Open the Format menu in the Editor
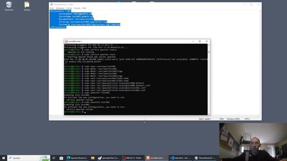287x161 pixels. pyautogui.click(x=69, y=8)
